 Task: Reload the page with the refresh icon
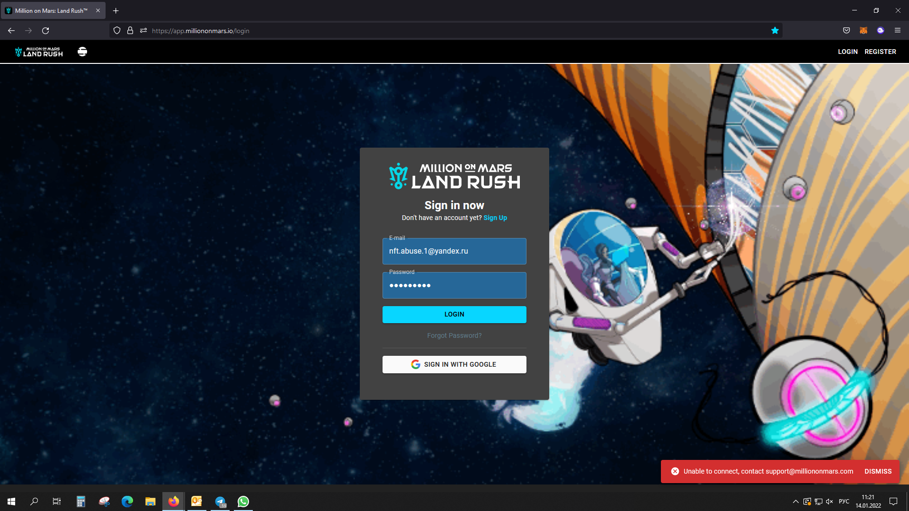(45, 31)
